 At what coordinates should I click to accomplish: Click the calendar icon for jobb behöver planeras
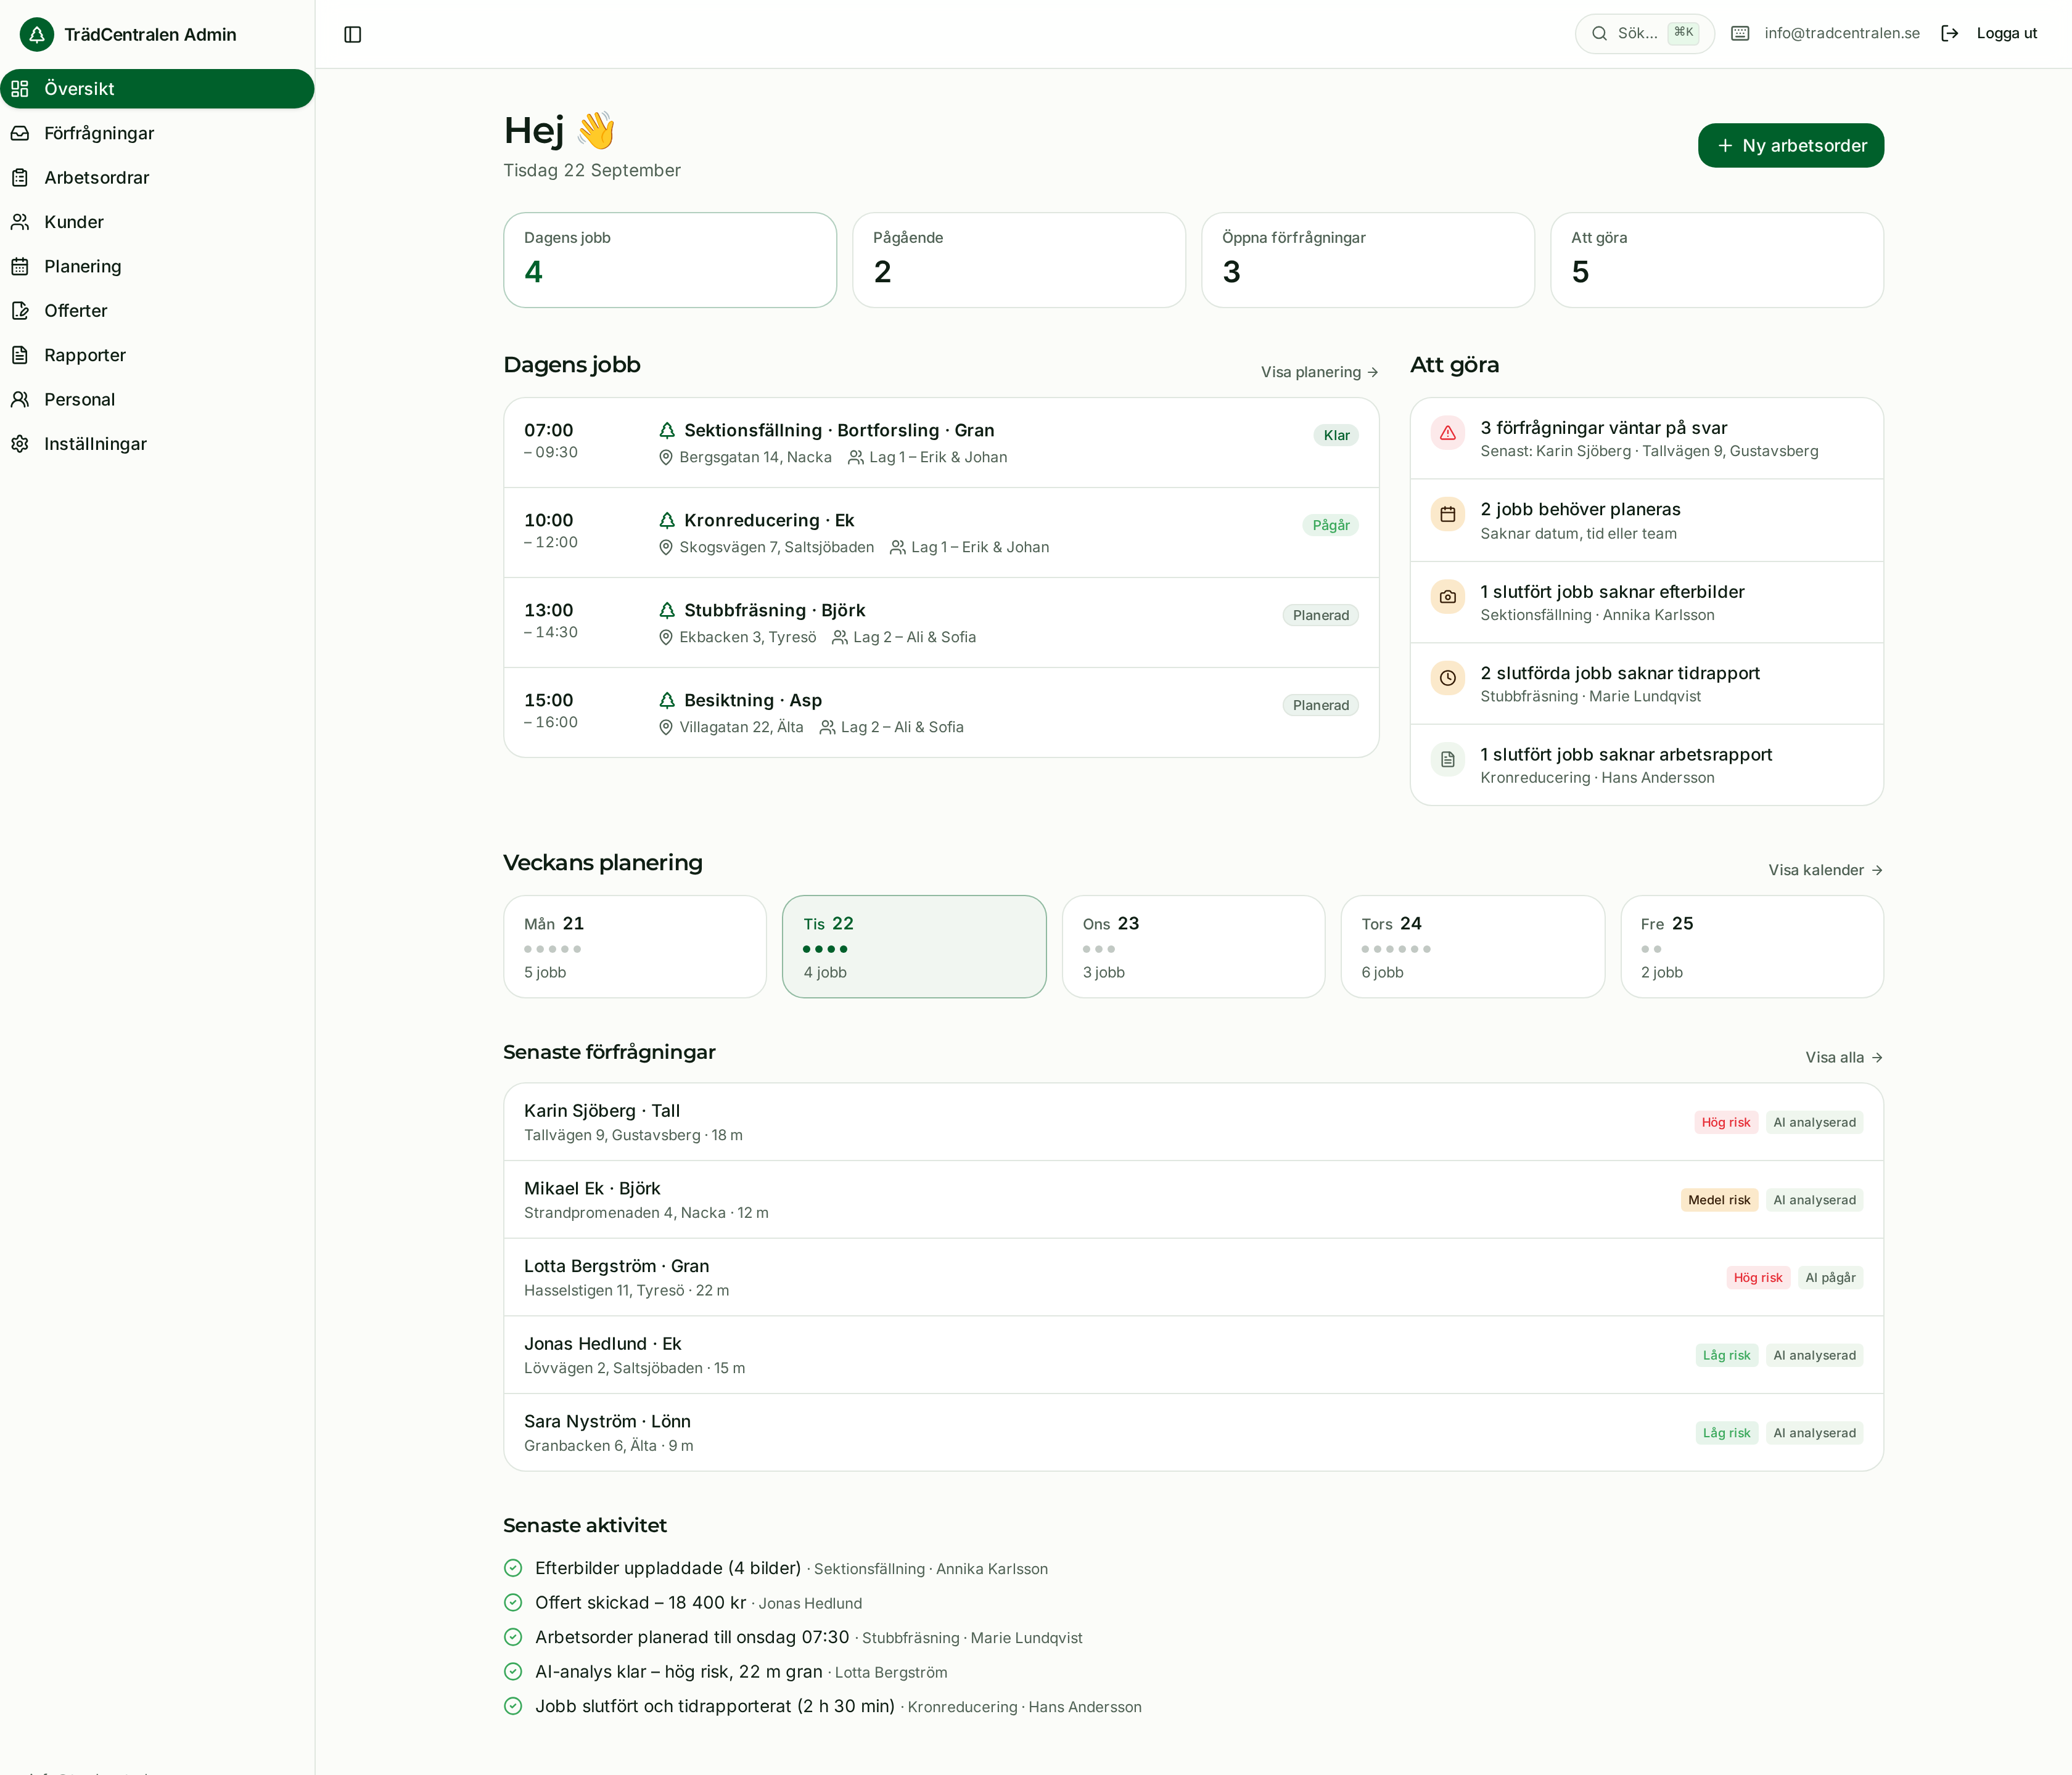[1447, 515]
